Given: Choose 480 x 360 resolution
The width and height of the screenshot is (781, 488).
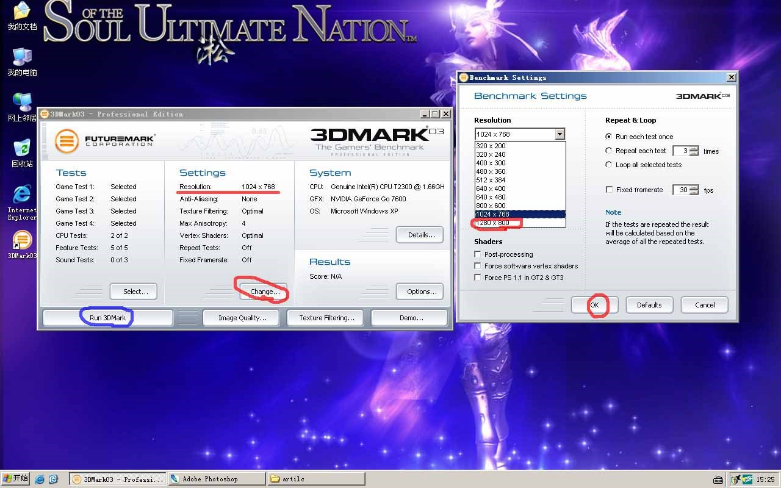Looking at the screenshot, I should pos(520,171).
